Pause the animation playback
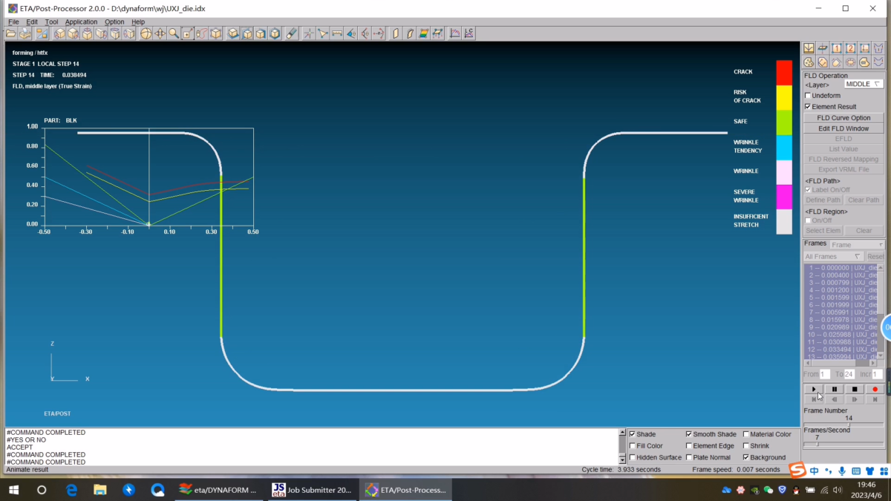The width and height of the screenshot is (891, 501). 834,389
